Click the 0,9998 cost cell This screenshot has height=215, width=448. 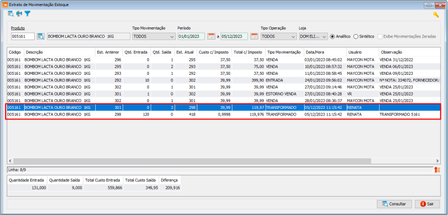click(x=214, y=114)
